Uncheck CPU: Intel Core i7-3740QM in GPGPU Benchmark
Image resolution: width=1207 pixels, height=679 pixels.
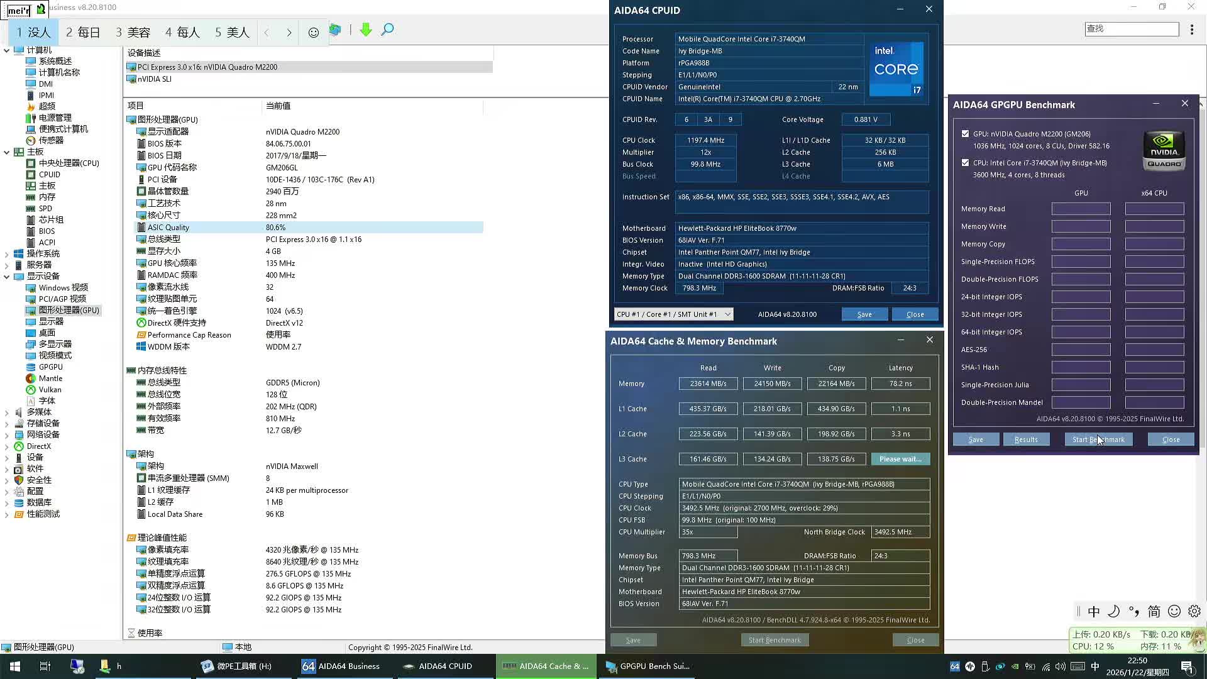point(965,162)
